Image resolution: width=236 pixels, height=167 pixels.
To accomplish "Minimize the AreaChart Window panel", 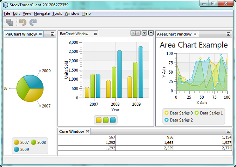I will [x=229, y=34].
